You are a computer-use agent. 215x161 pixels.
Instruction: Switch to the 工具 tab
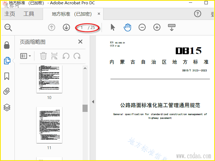(x=29, y=14)
